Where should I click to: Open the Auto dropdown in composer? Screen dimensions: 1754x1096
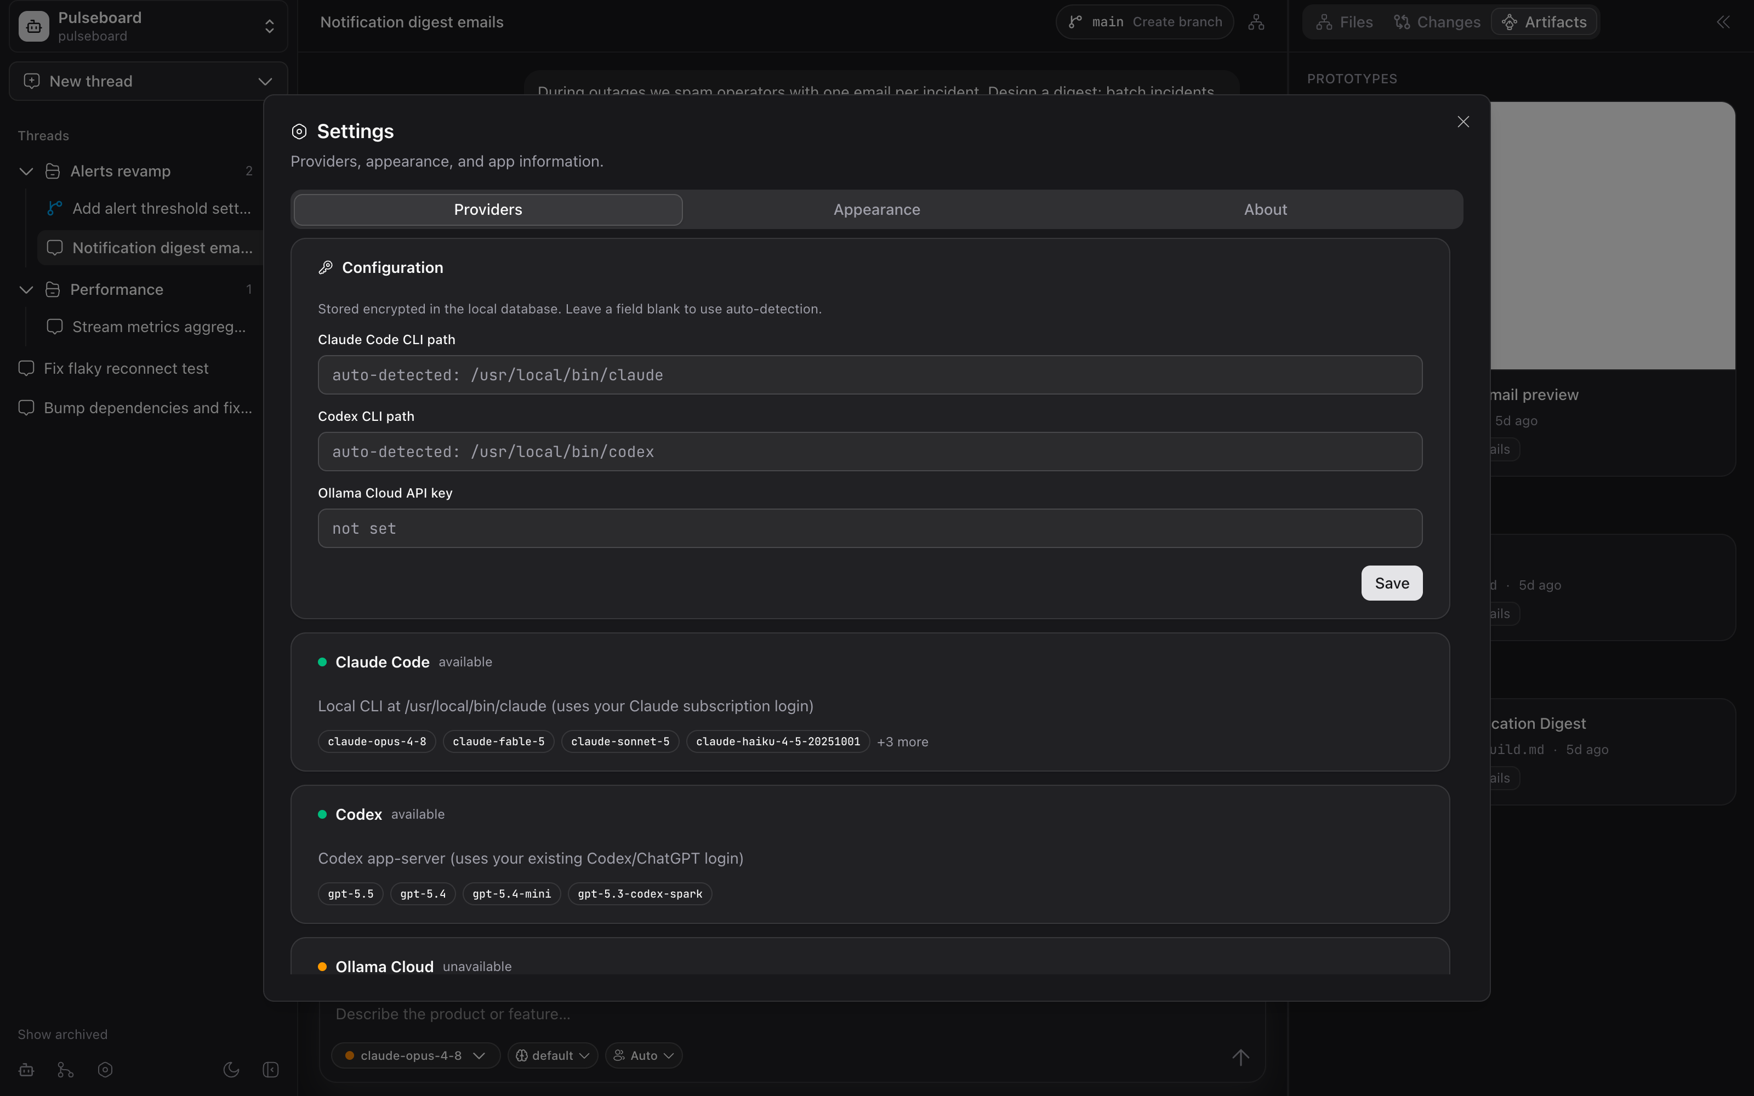(643, 1055)
